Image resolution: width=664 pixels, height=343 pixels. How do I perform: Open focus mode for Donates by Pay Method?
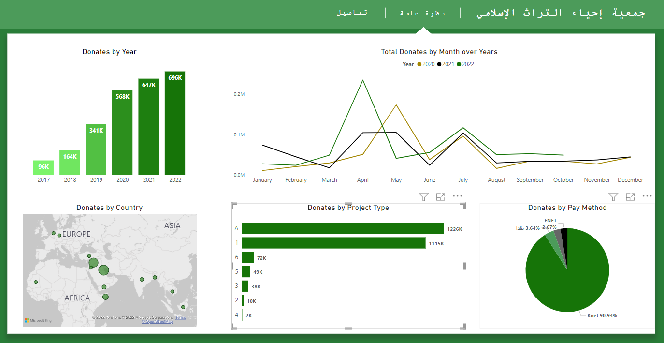pyautogui.click(x=630, y=197)
